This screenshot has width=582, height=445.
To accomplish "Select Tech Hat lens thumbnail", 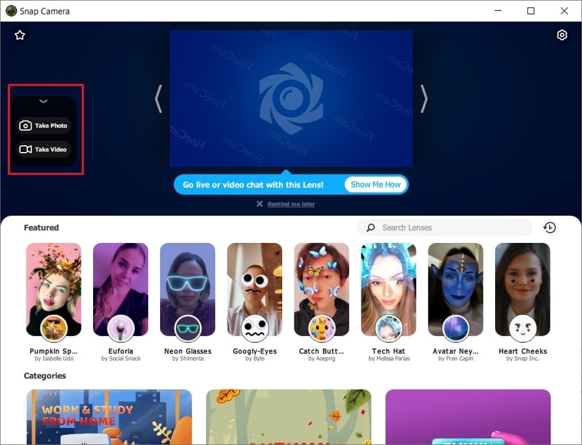I will click(x=389, y=290).
